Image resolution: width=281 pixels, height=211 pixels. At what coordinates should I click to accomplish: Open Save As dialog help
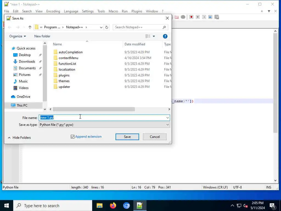[x=165, y=36]
